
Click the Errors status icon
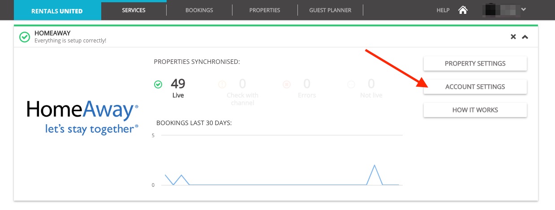pyautogui.click(x=287, y=84)
